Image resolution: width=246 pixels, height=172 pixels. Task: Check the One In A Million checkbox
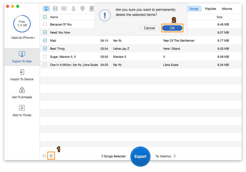tap(45, 65)
